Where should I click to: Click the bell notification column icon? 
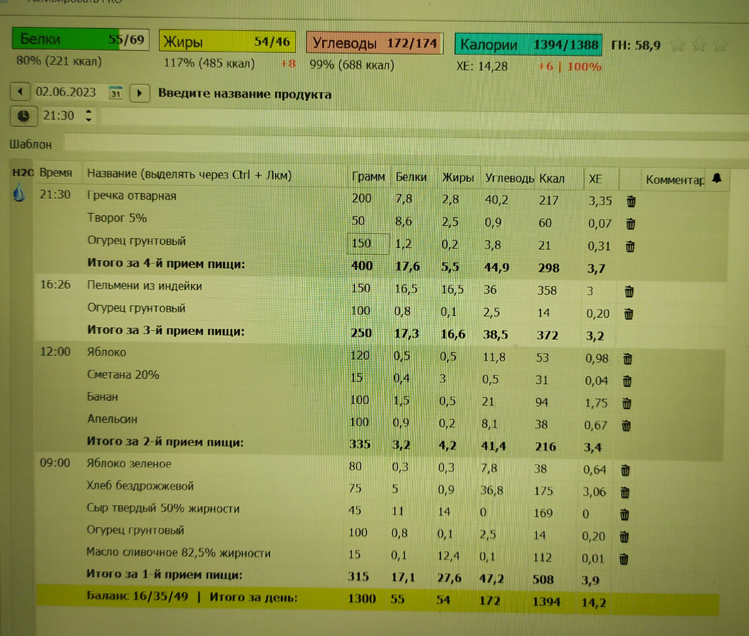[717, 178]
